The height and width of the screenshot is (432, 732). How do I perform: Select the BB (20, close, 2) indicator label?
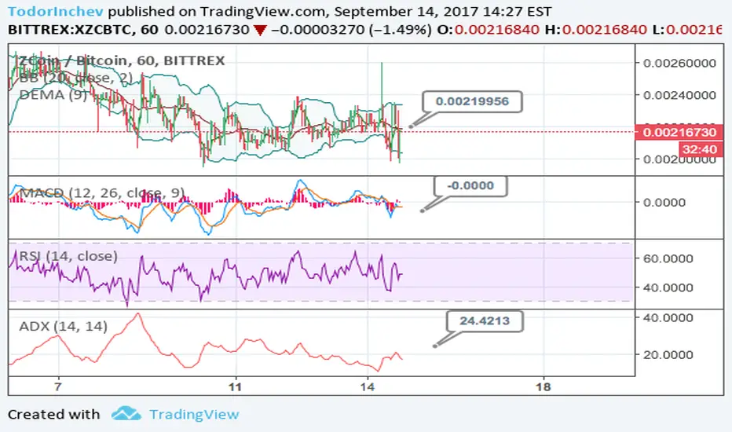coord(75,78)
